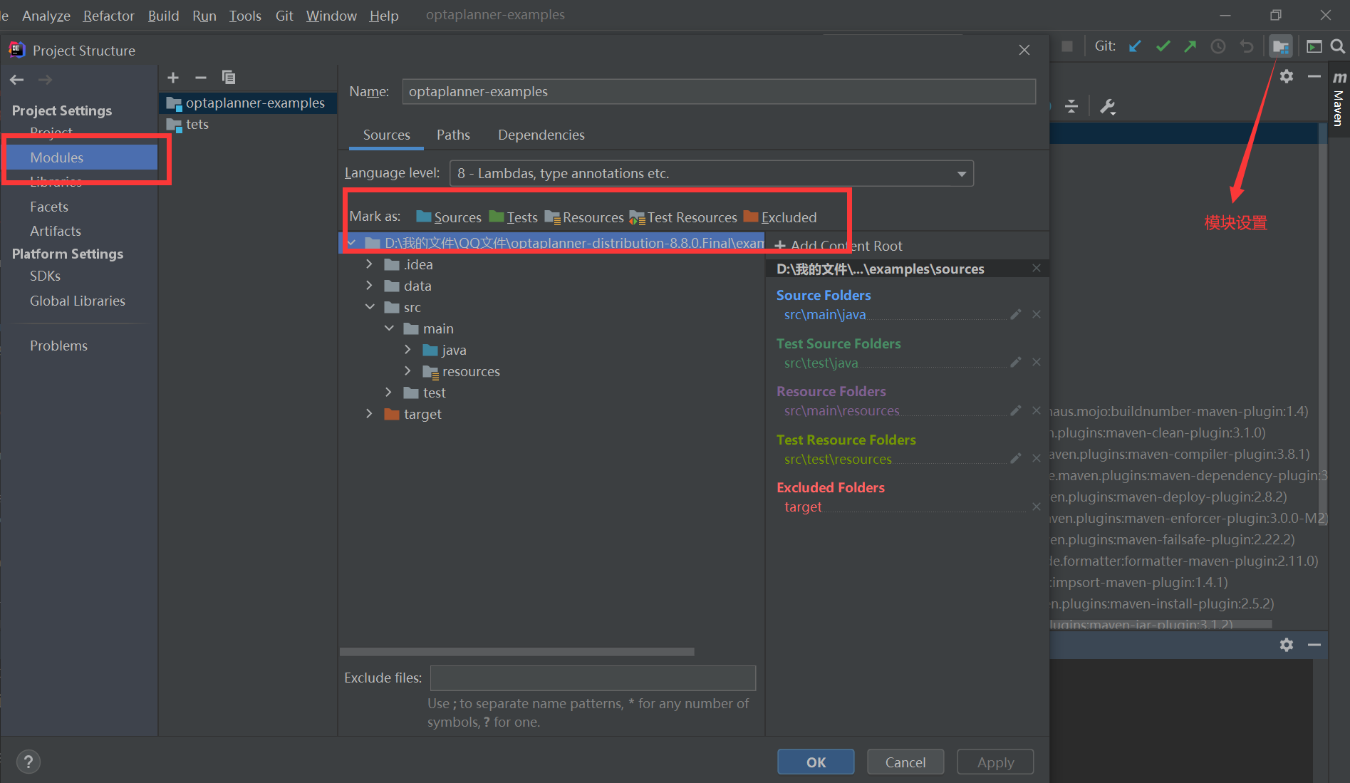
Task: Click Maven Collapse All icon
Action: tap(1071, 107)
